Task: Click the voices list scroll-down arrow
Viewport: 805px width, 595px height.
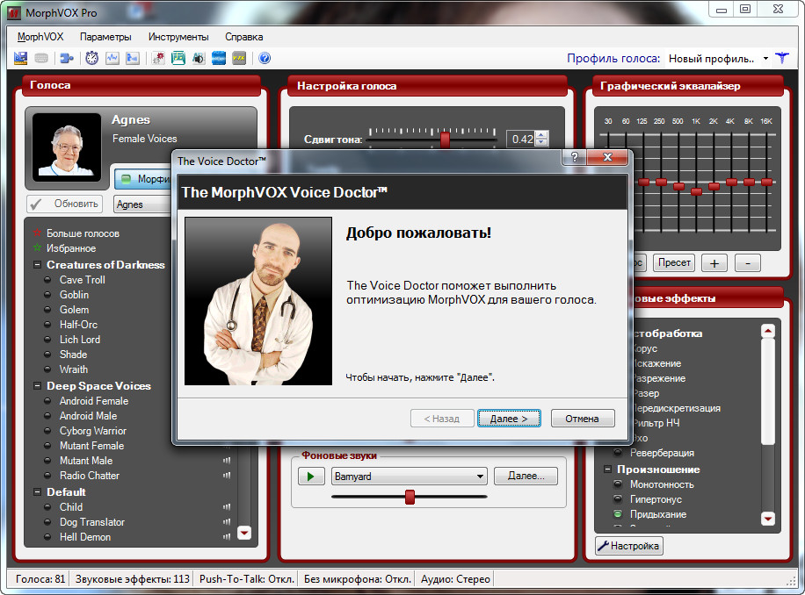Action: point(244,533)
